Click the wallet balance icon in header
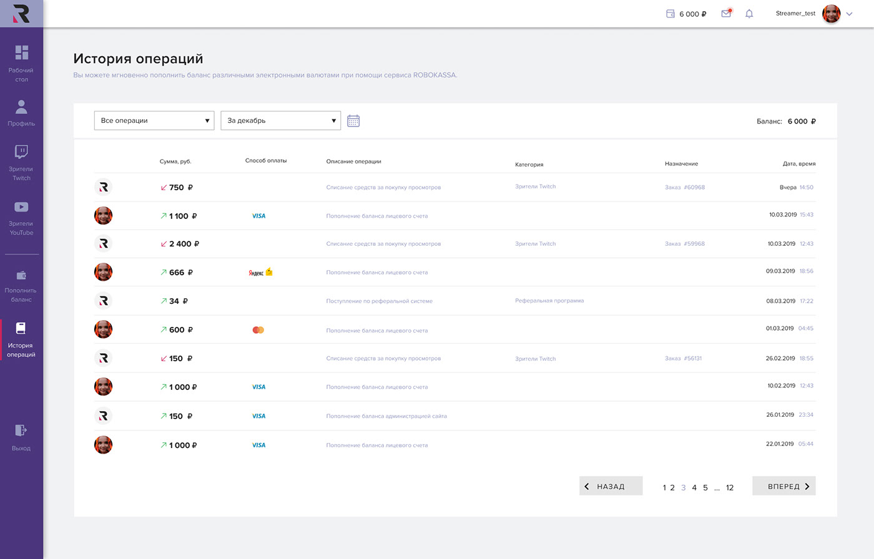 coord(670,14)
